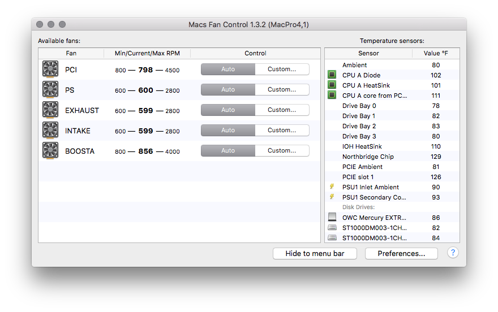Click the EXHAUST fan name label
Viewport: 498px width, 312px height.
coord(82,110)
